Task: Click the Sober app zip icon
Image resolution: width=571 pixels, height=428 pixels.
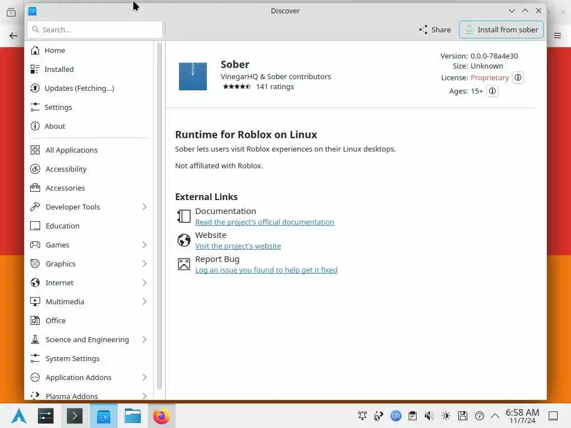Action: [192, 76]
